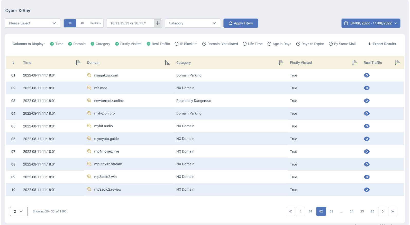Screen dimensions: 410x225
Task: Jump to first page
Action: (290, 211)
